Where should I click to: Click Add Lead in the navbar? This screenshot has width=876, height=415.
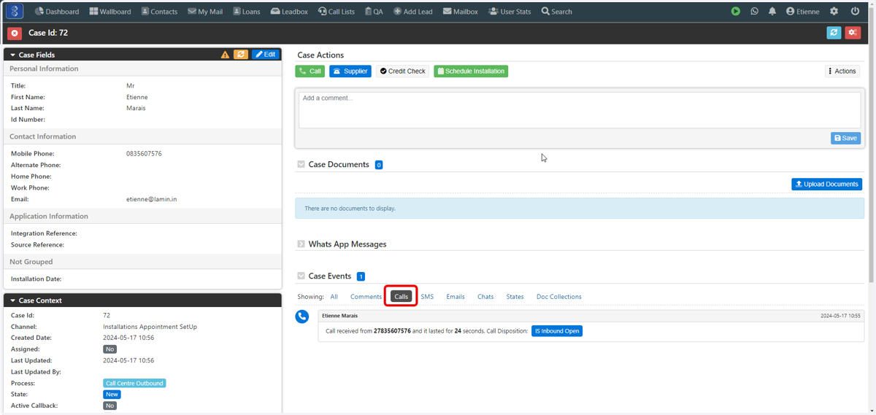coord(413,12)
